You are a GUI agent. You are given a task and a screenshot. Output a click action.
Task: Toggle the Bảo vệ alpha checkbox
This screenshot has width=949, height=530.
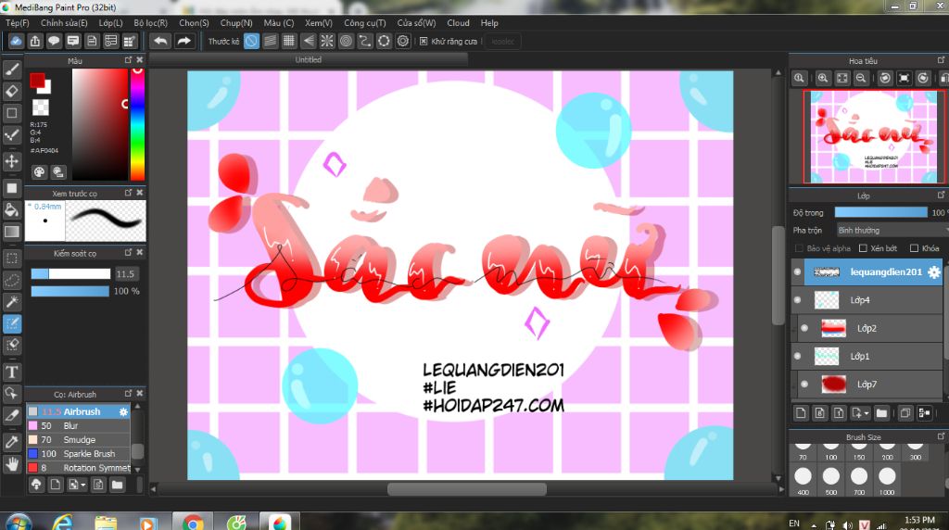(799, 248)
